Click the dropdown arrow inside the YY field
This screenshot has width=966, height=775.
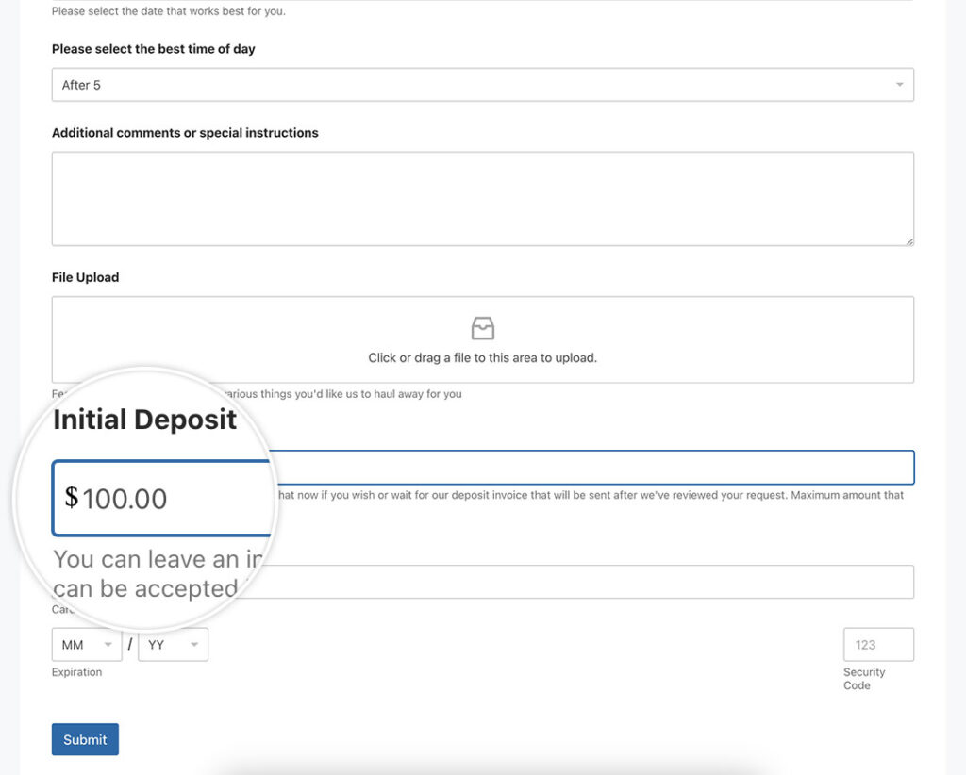pos(195,644)
